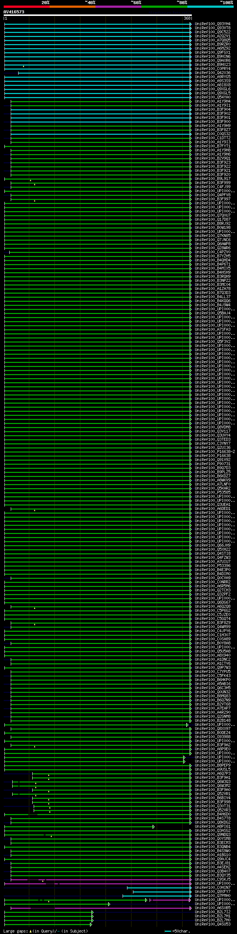Select hit label UniRef100_C0QS32

(x=213, y=134)
